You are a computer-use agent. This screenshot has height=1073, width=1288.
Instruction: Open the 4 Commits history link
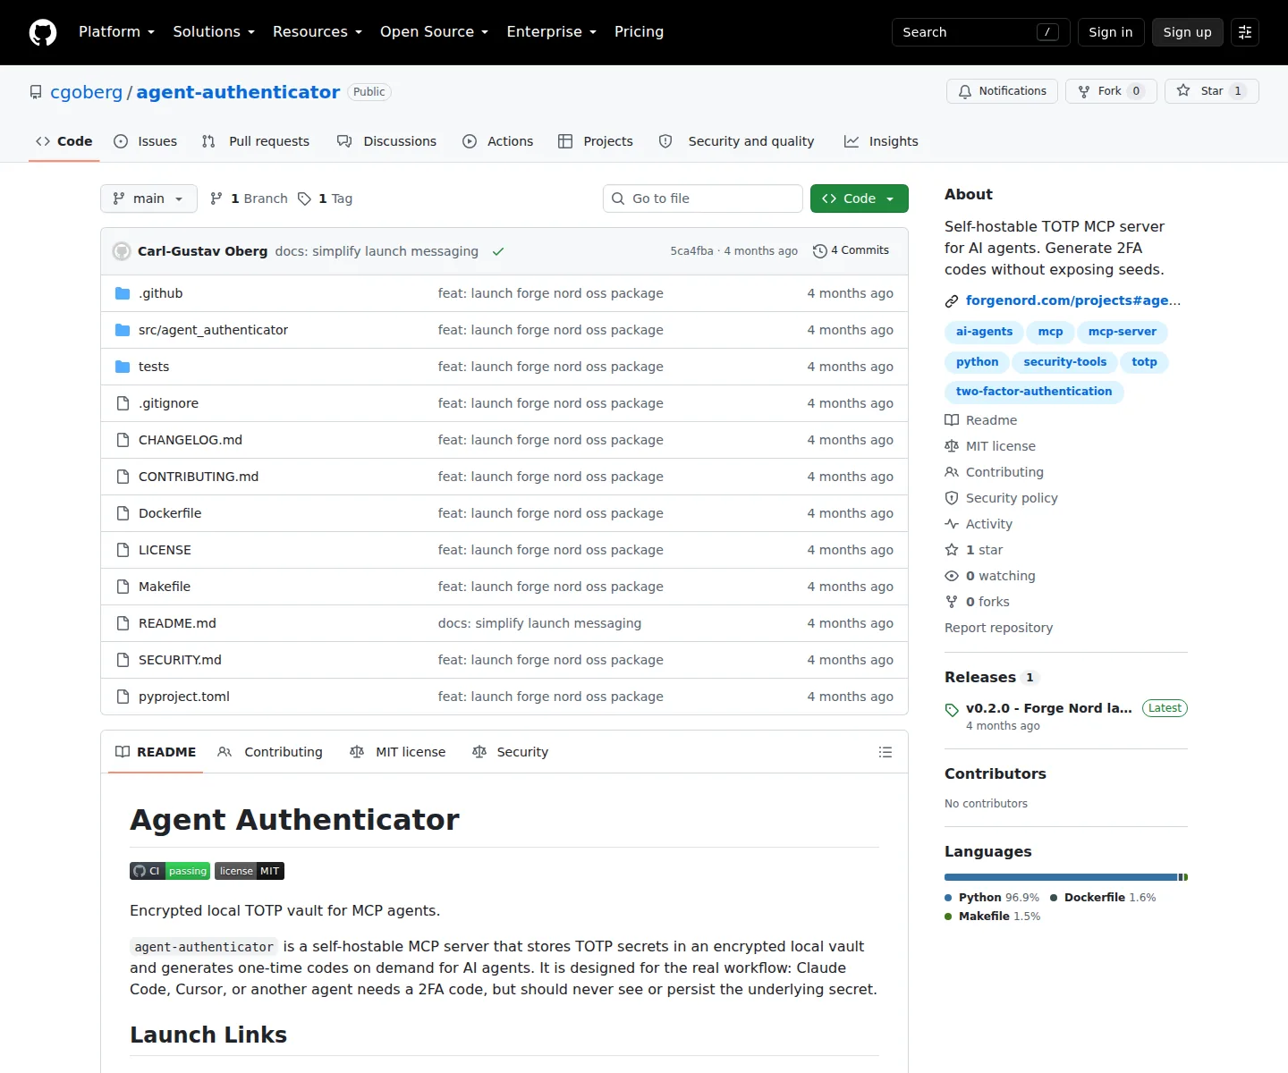pyautogui.click(x=851, y=250)
